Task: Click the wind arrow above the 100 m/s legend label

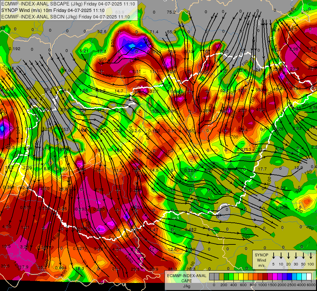Action: tap(311, 255)
